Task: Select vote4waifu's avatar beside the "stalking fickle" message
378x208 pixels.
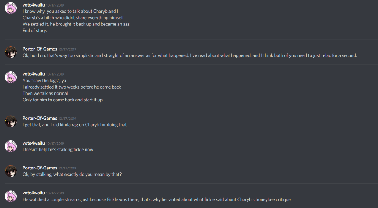Action: (x=11, y=146)
